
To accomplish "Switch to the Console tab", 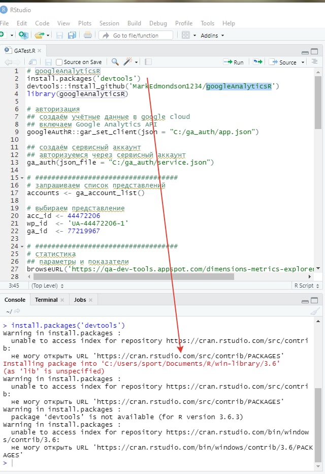I will point(15,300).
